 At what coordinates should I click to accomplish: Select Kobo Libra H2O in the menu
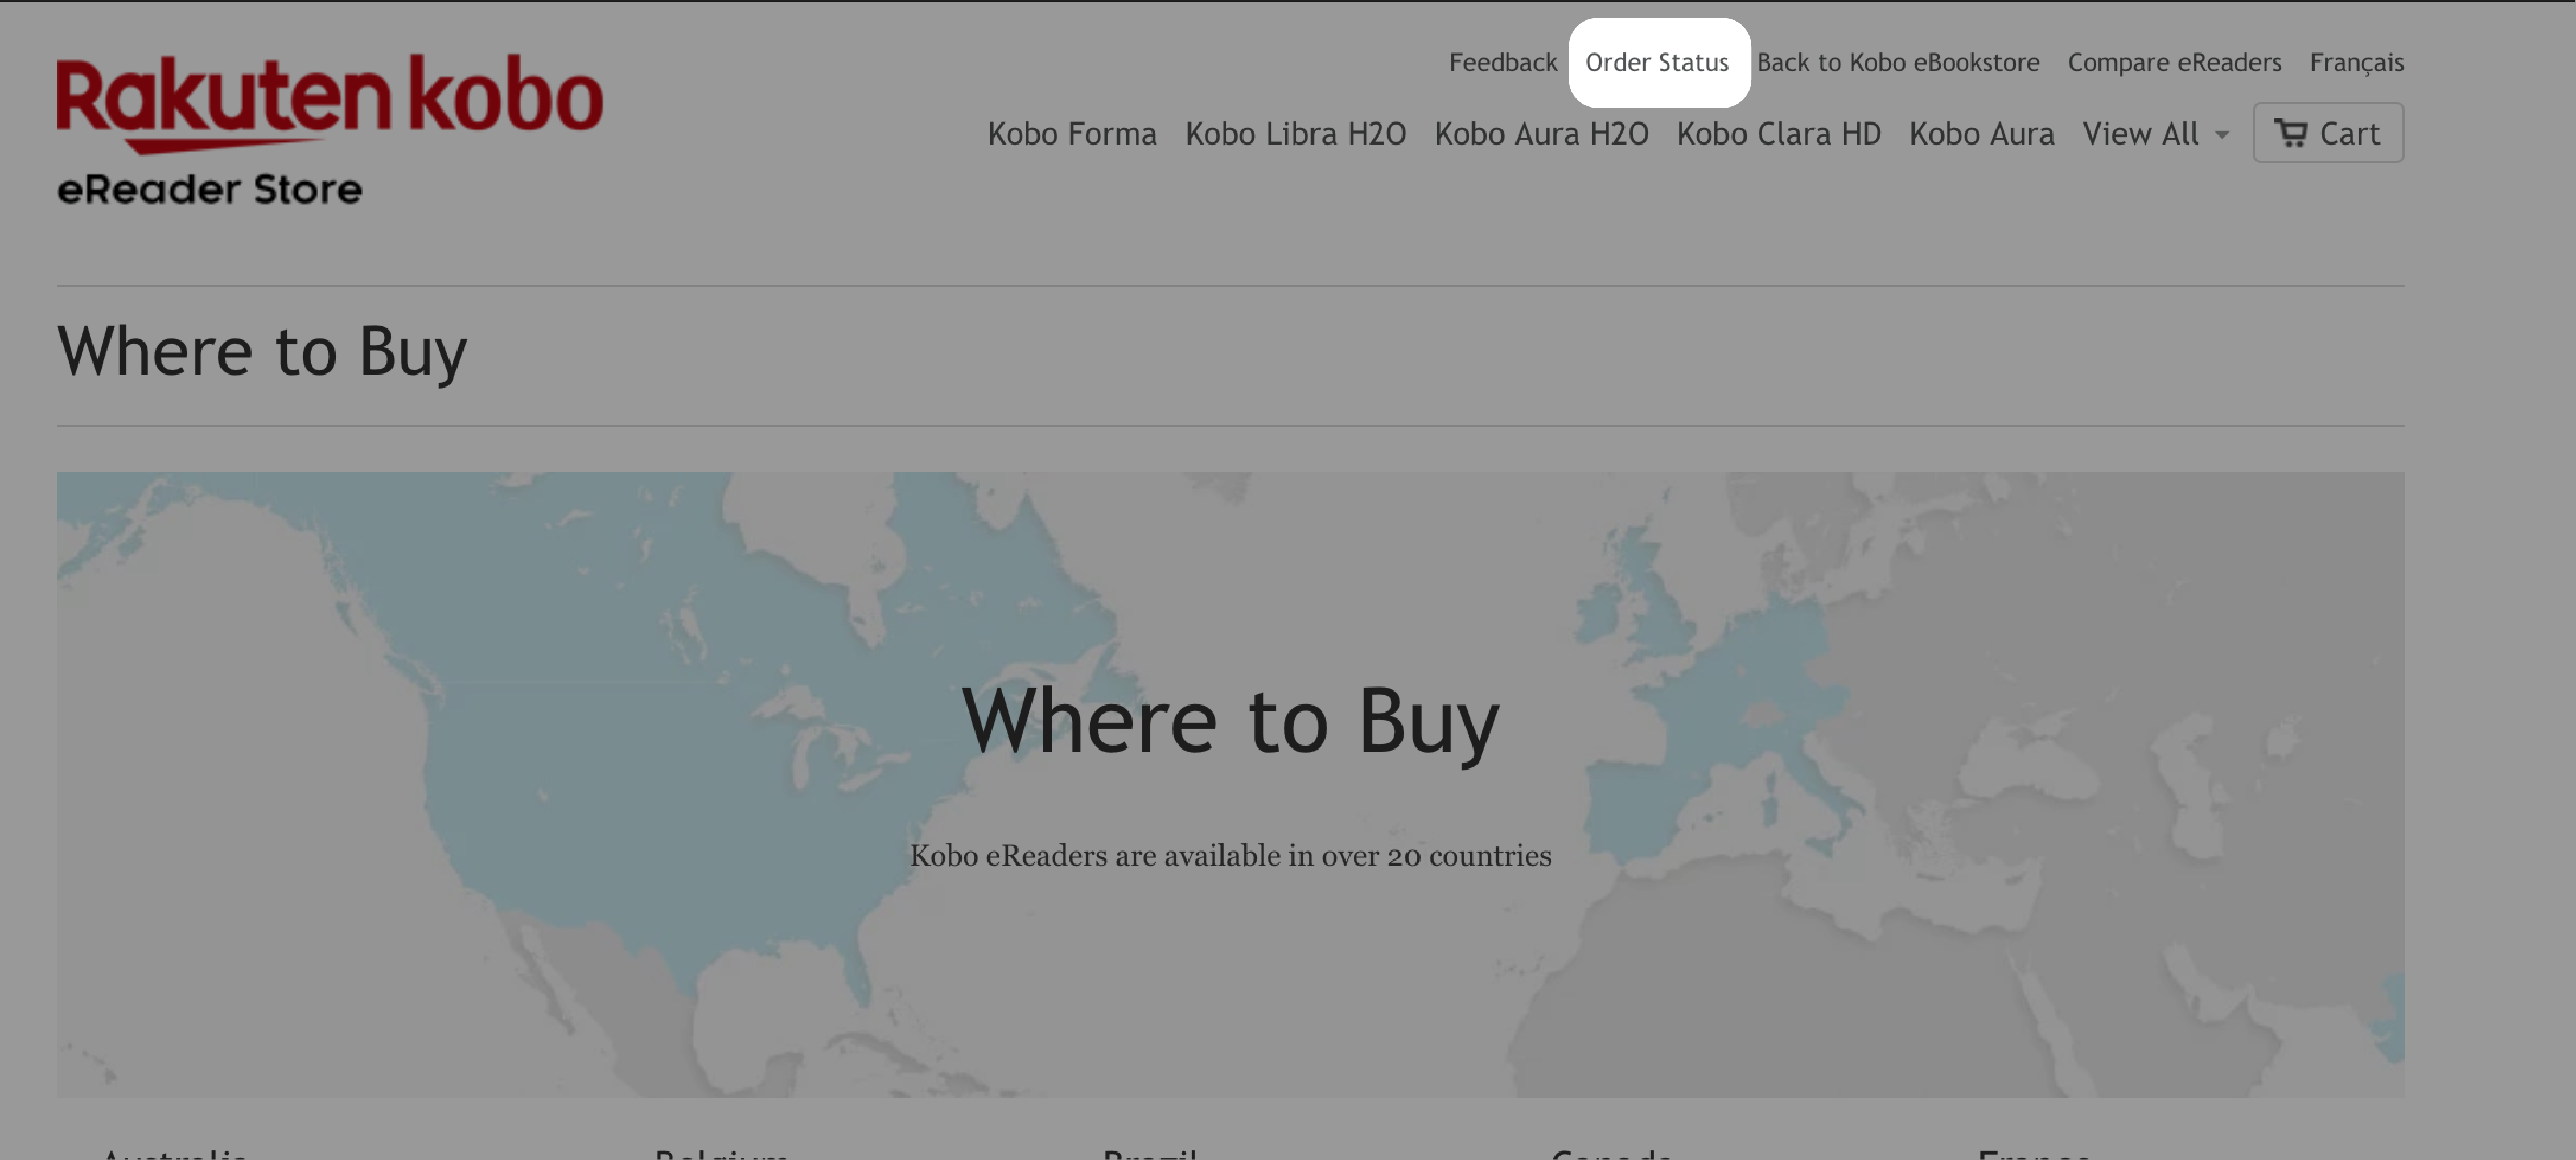tap(1295, 133)
